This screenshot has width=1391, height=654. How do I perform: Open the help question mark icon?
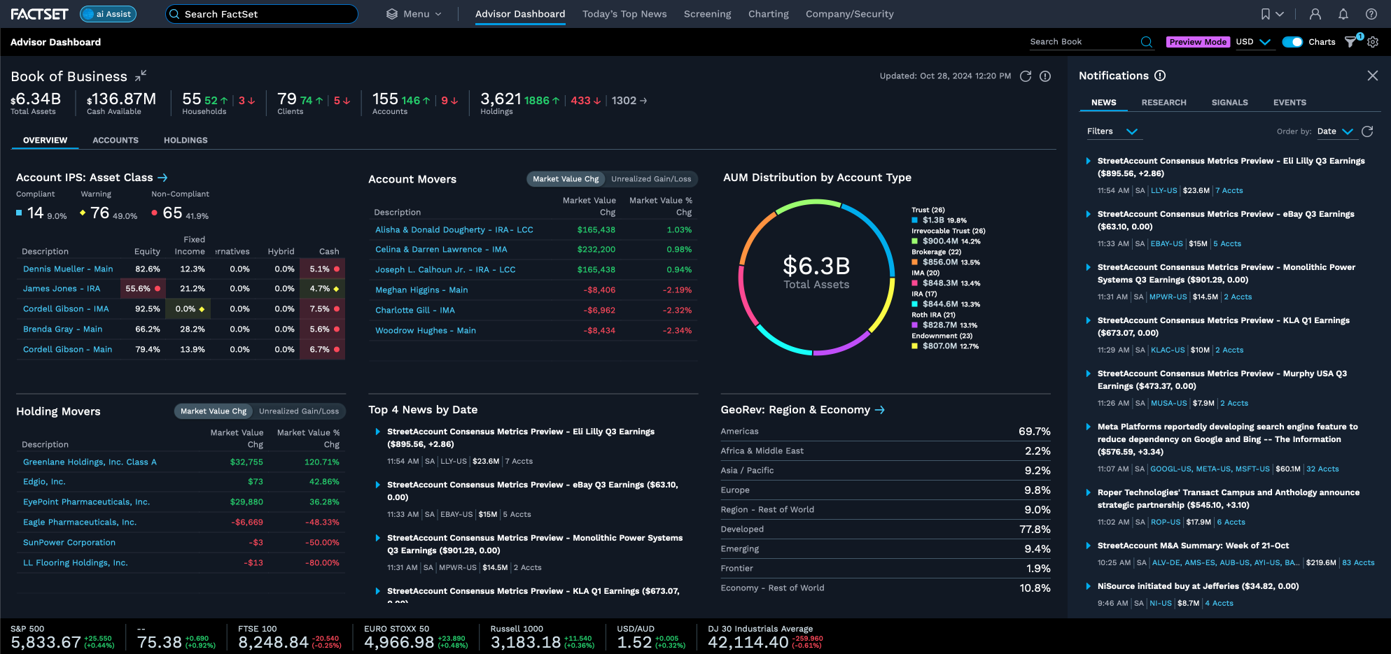[x=1371, y=14]
